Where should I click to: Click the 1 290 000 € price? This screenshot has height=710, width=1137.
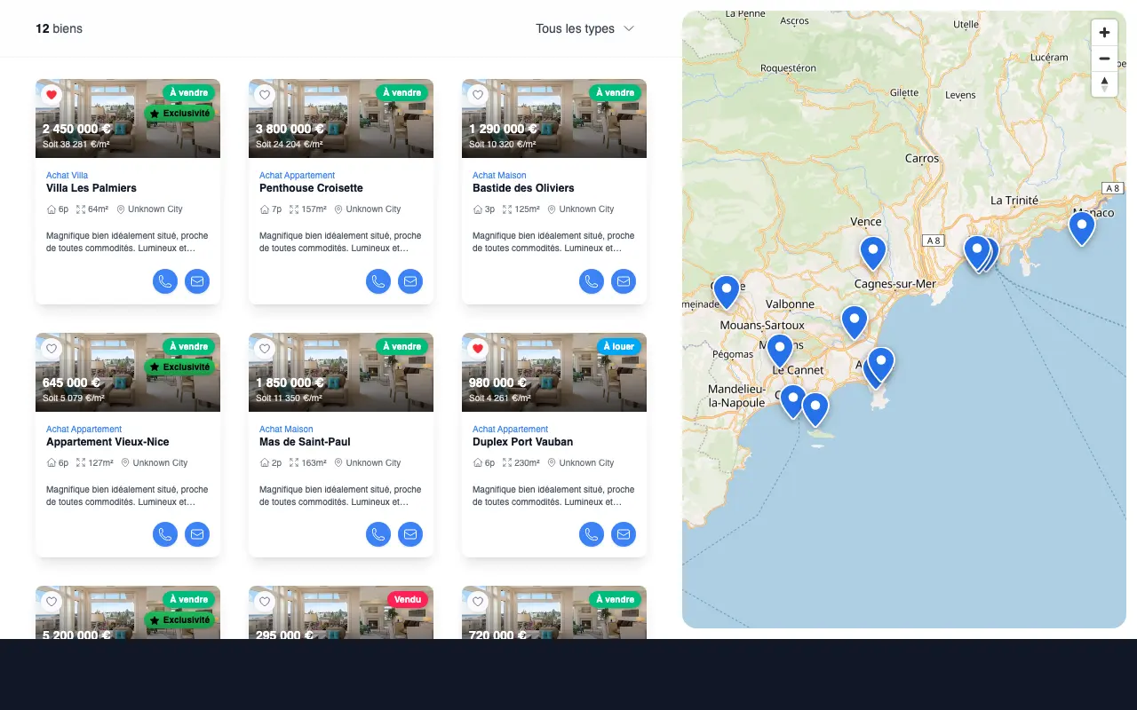tap(504, 129)
